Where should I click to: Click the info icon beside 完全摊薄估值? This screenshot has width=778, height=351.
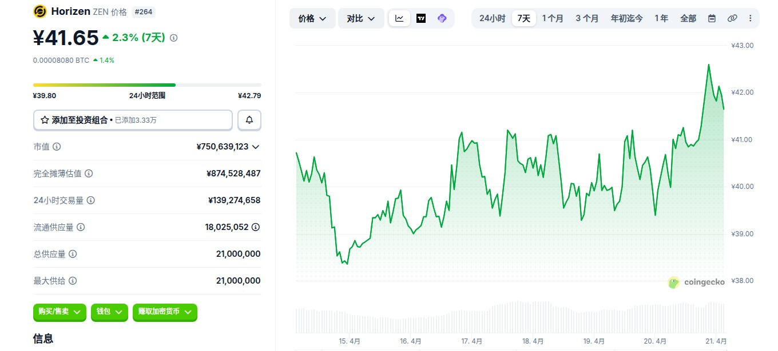tap(89, 174)
